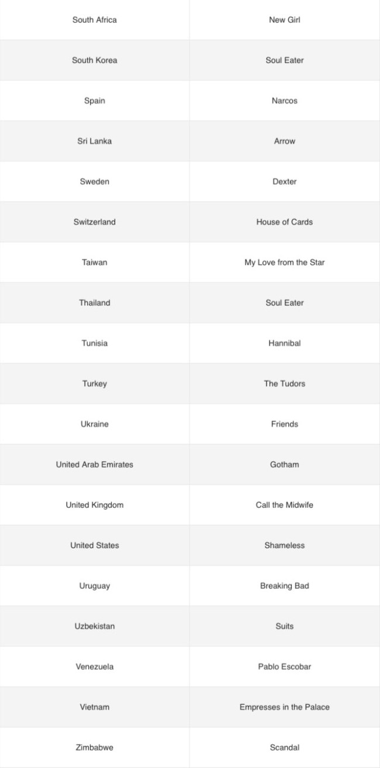
Task: Click Call the Midwife entry
Action: [285, 505]
